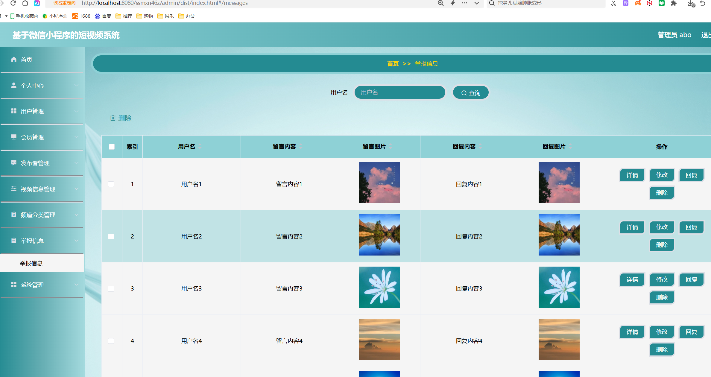Image resolution: width=711 pixels, height=377 pixels.
Task: Click the sort arrows on 留言图片 column
Action: click(x=391, y=146)
